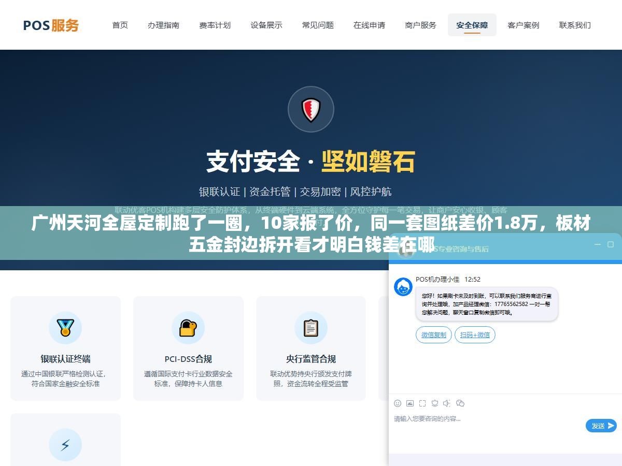
Task: Click the 扫码+微信 button in chat
Action: coord(475,335)
